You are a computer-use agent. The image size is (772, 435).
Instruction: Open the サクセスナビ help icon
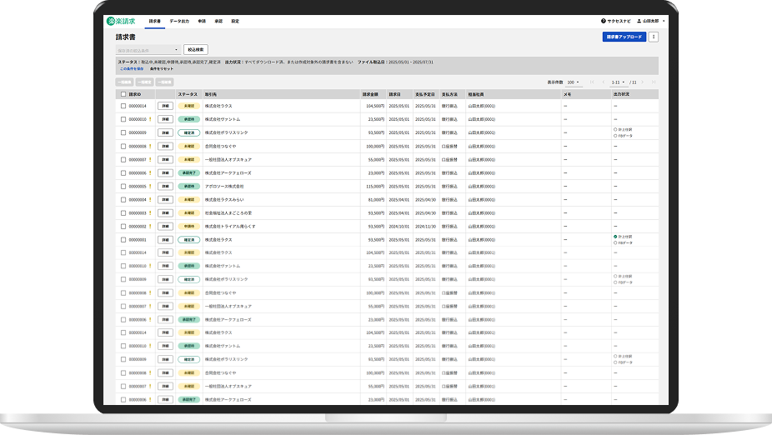pos(603,21)
